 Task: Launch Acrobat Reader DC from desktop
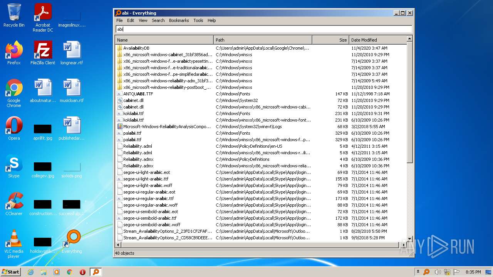click(x=43, y=18)
